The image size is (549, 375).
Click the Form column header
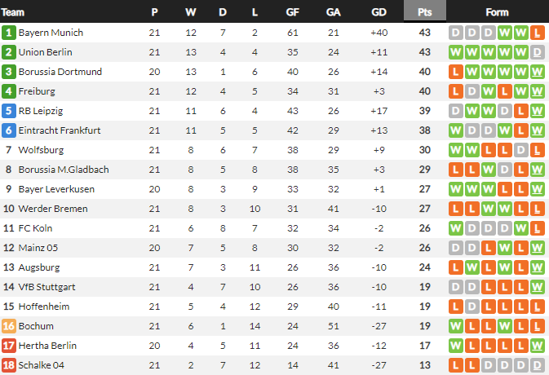tap(496, 12)
